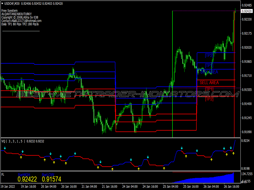Screen dimensions: 254x190
Task: Click the 0.91555 price scale value
Action: point(247,90)
